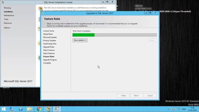Open Installation in Installation Center

(x=8, y=12)
